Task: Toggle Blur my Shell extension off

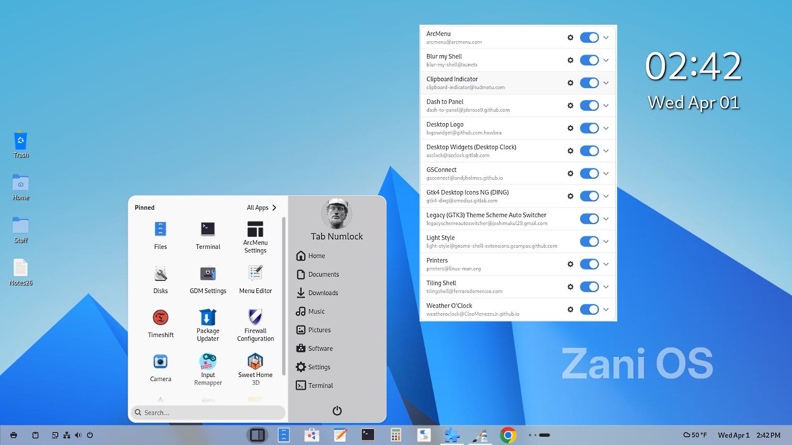Action: [589, 60]
